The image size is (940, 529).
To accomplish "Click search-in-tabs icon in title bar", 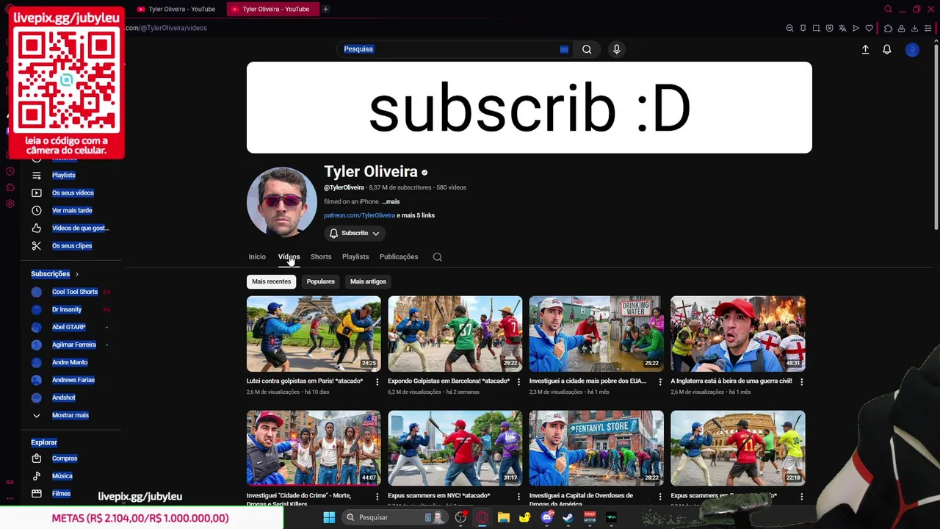I will [x=888, y=9].
